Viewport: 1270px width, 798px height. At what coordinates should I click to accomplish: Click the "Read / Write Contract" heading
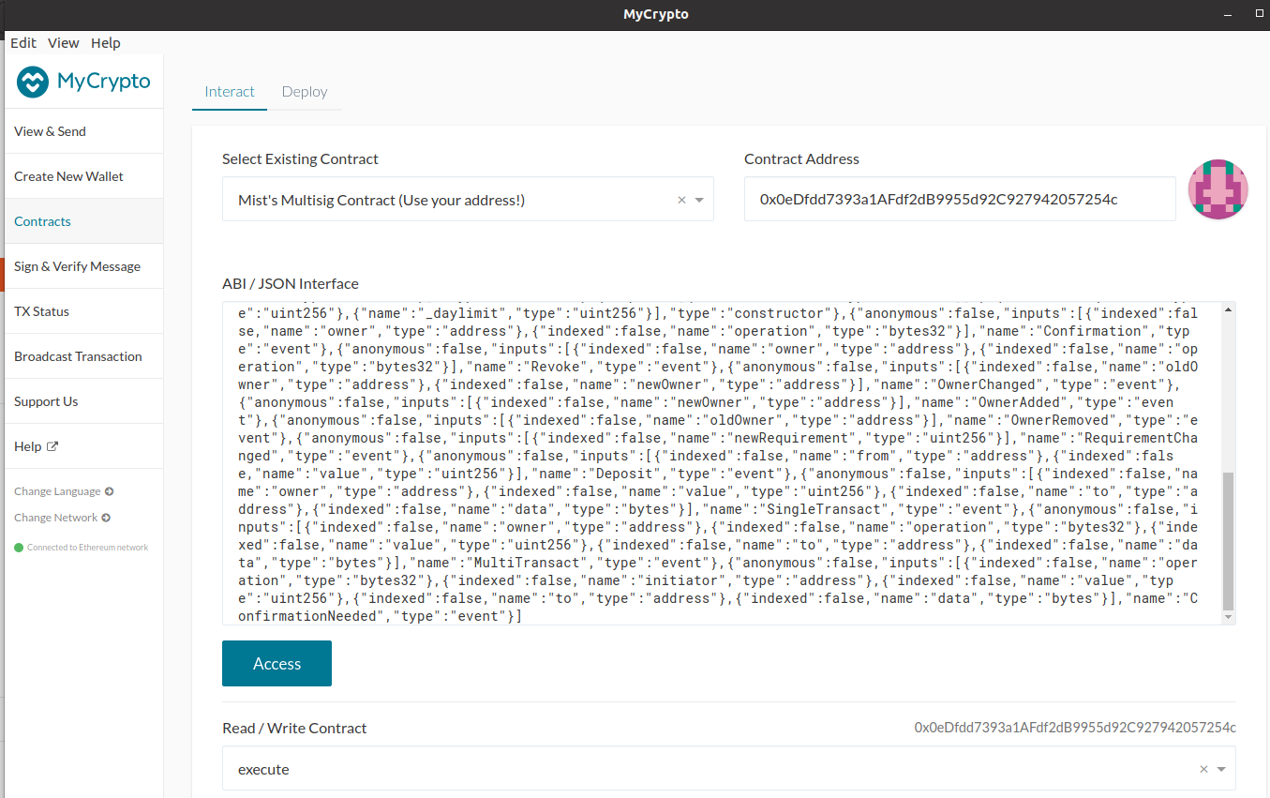294,728
